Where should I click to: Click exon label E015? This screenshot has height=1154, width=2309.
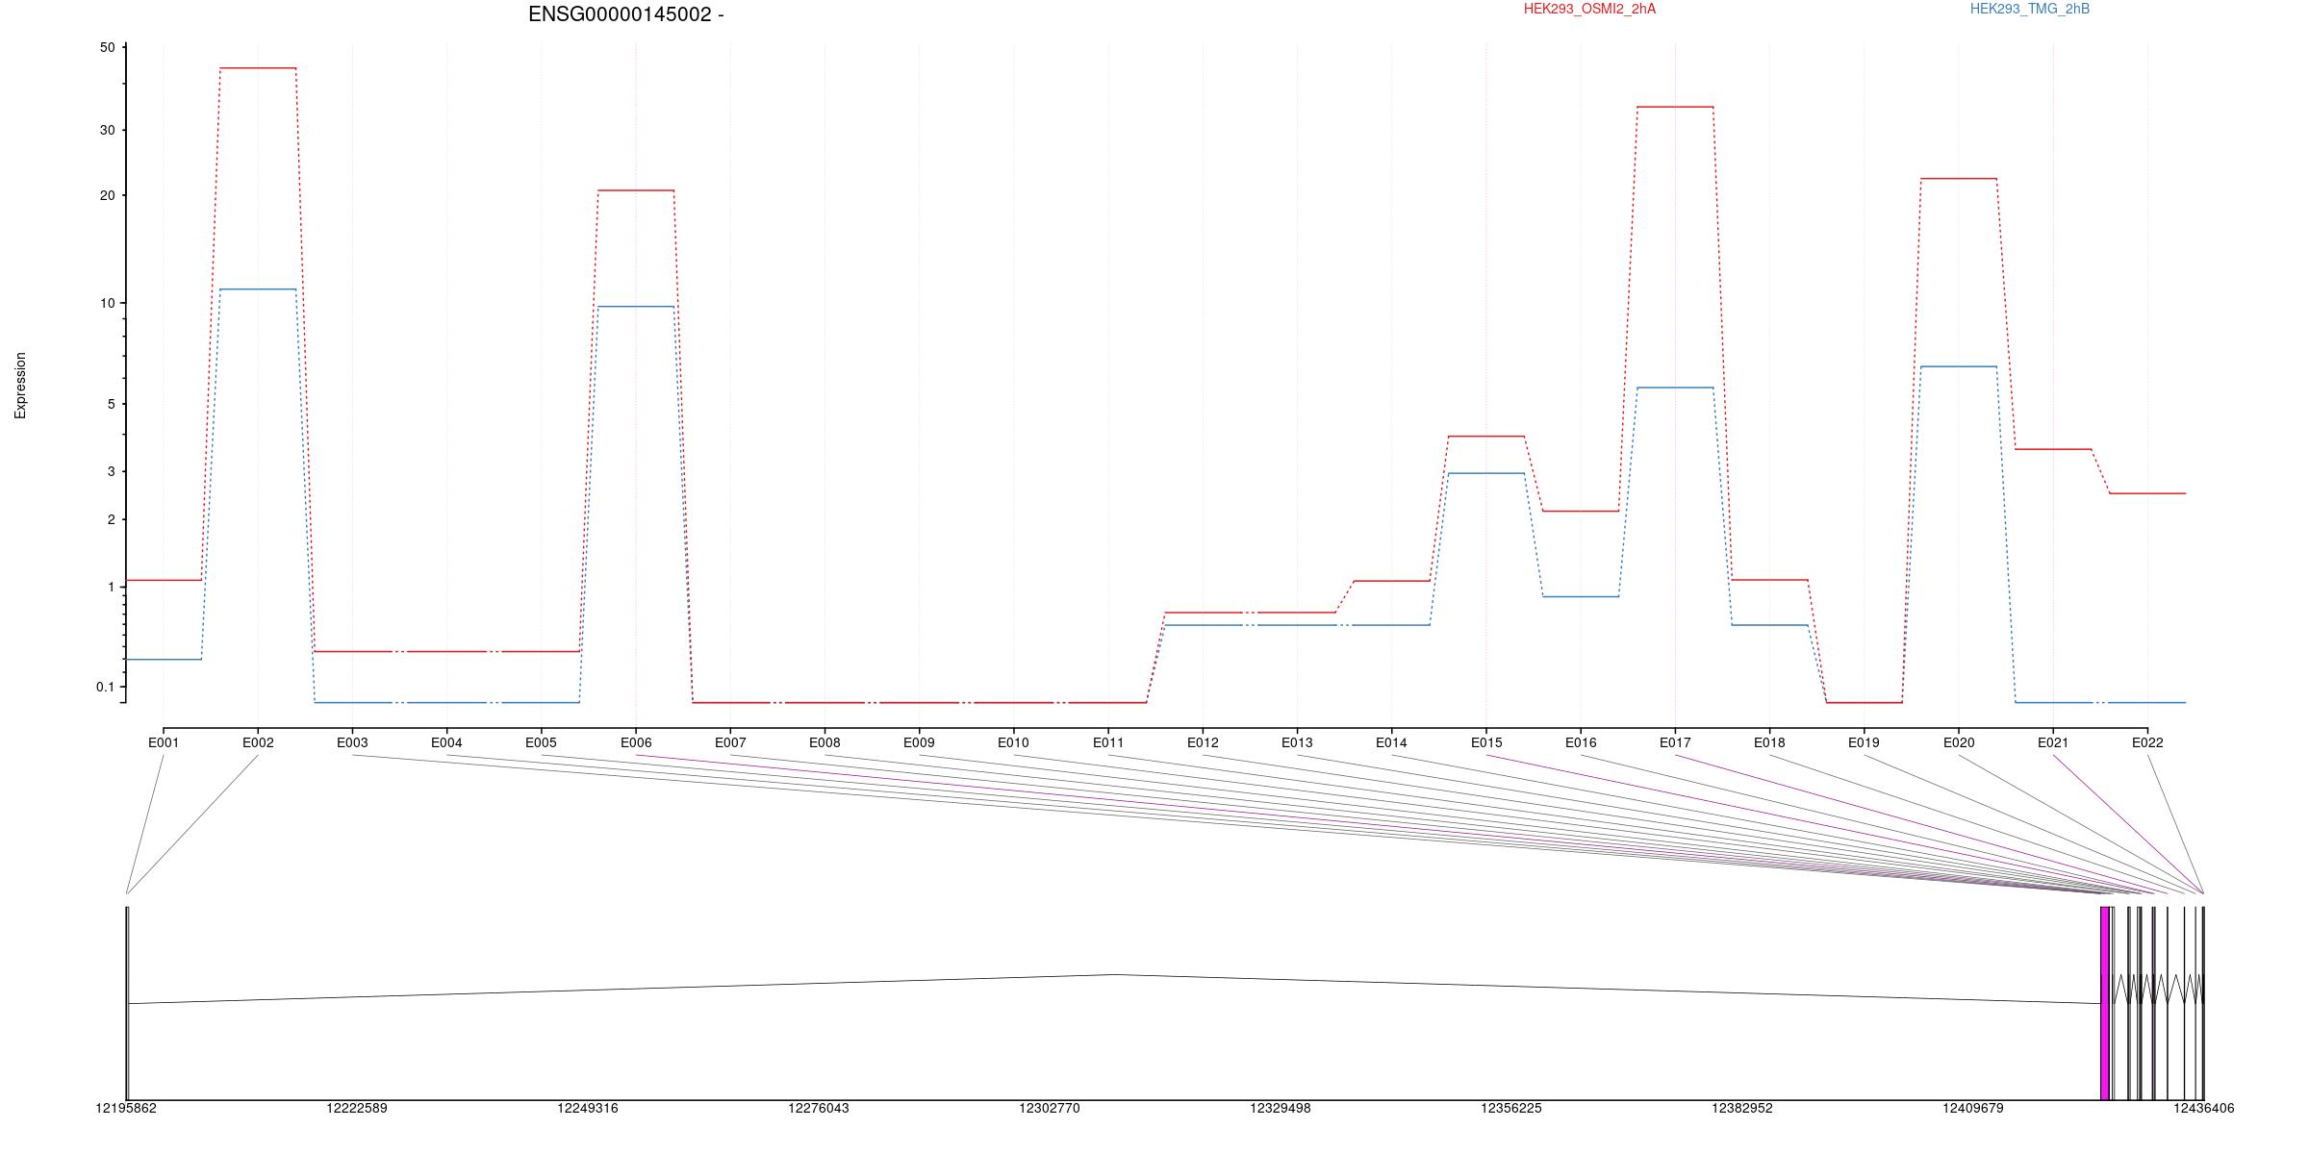click(1486, 742)
